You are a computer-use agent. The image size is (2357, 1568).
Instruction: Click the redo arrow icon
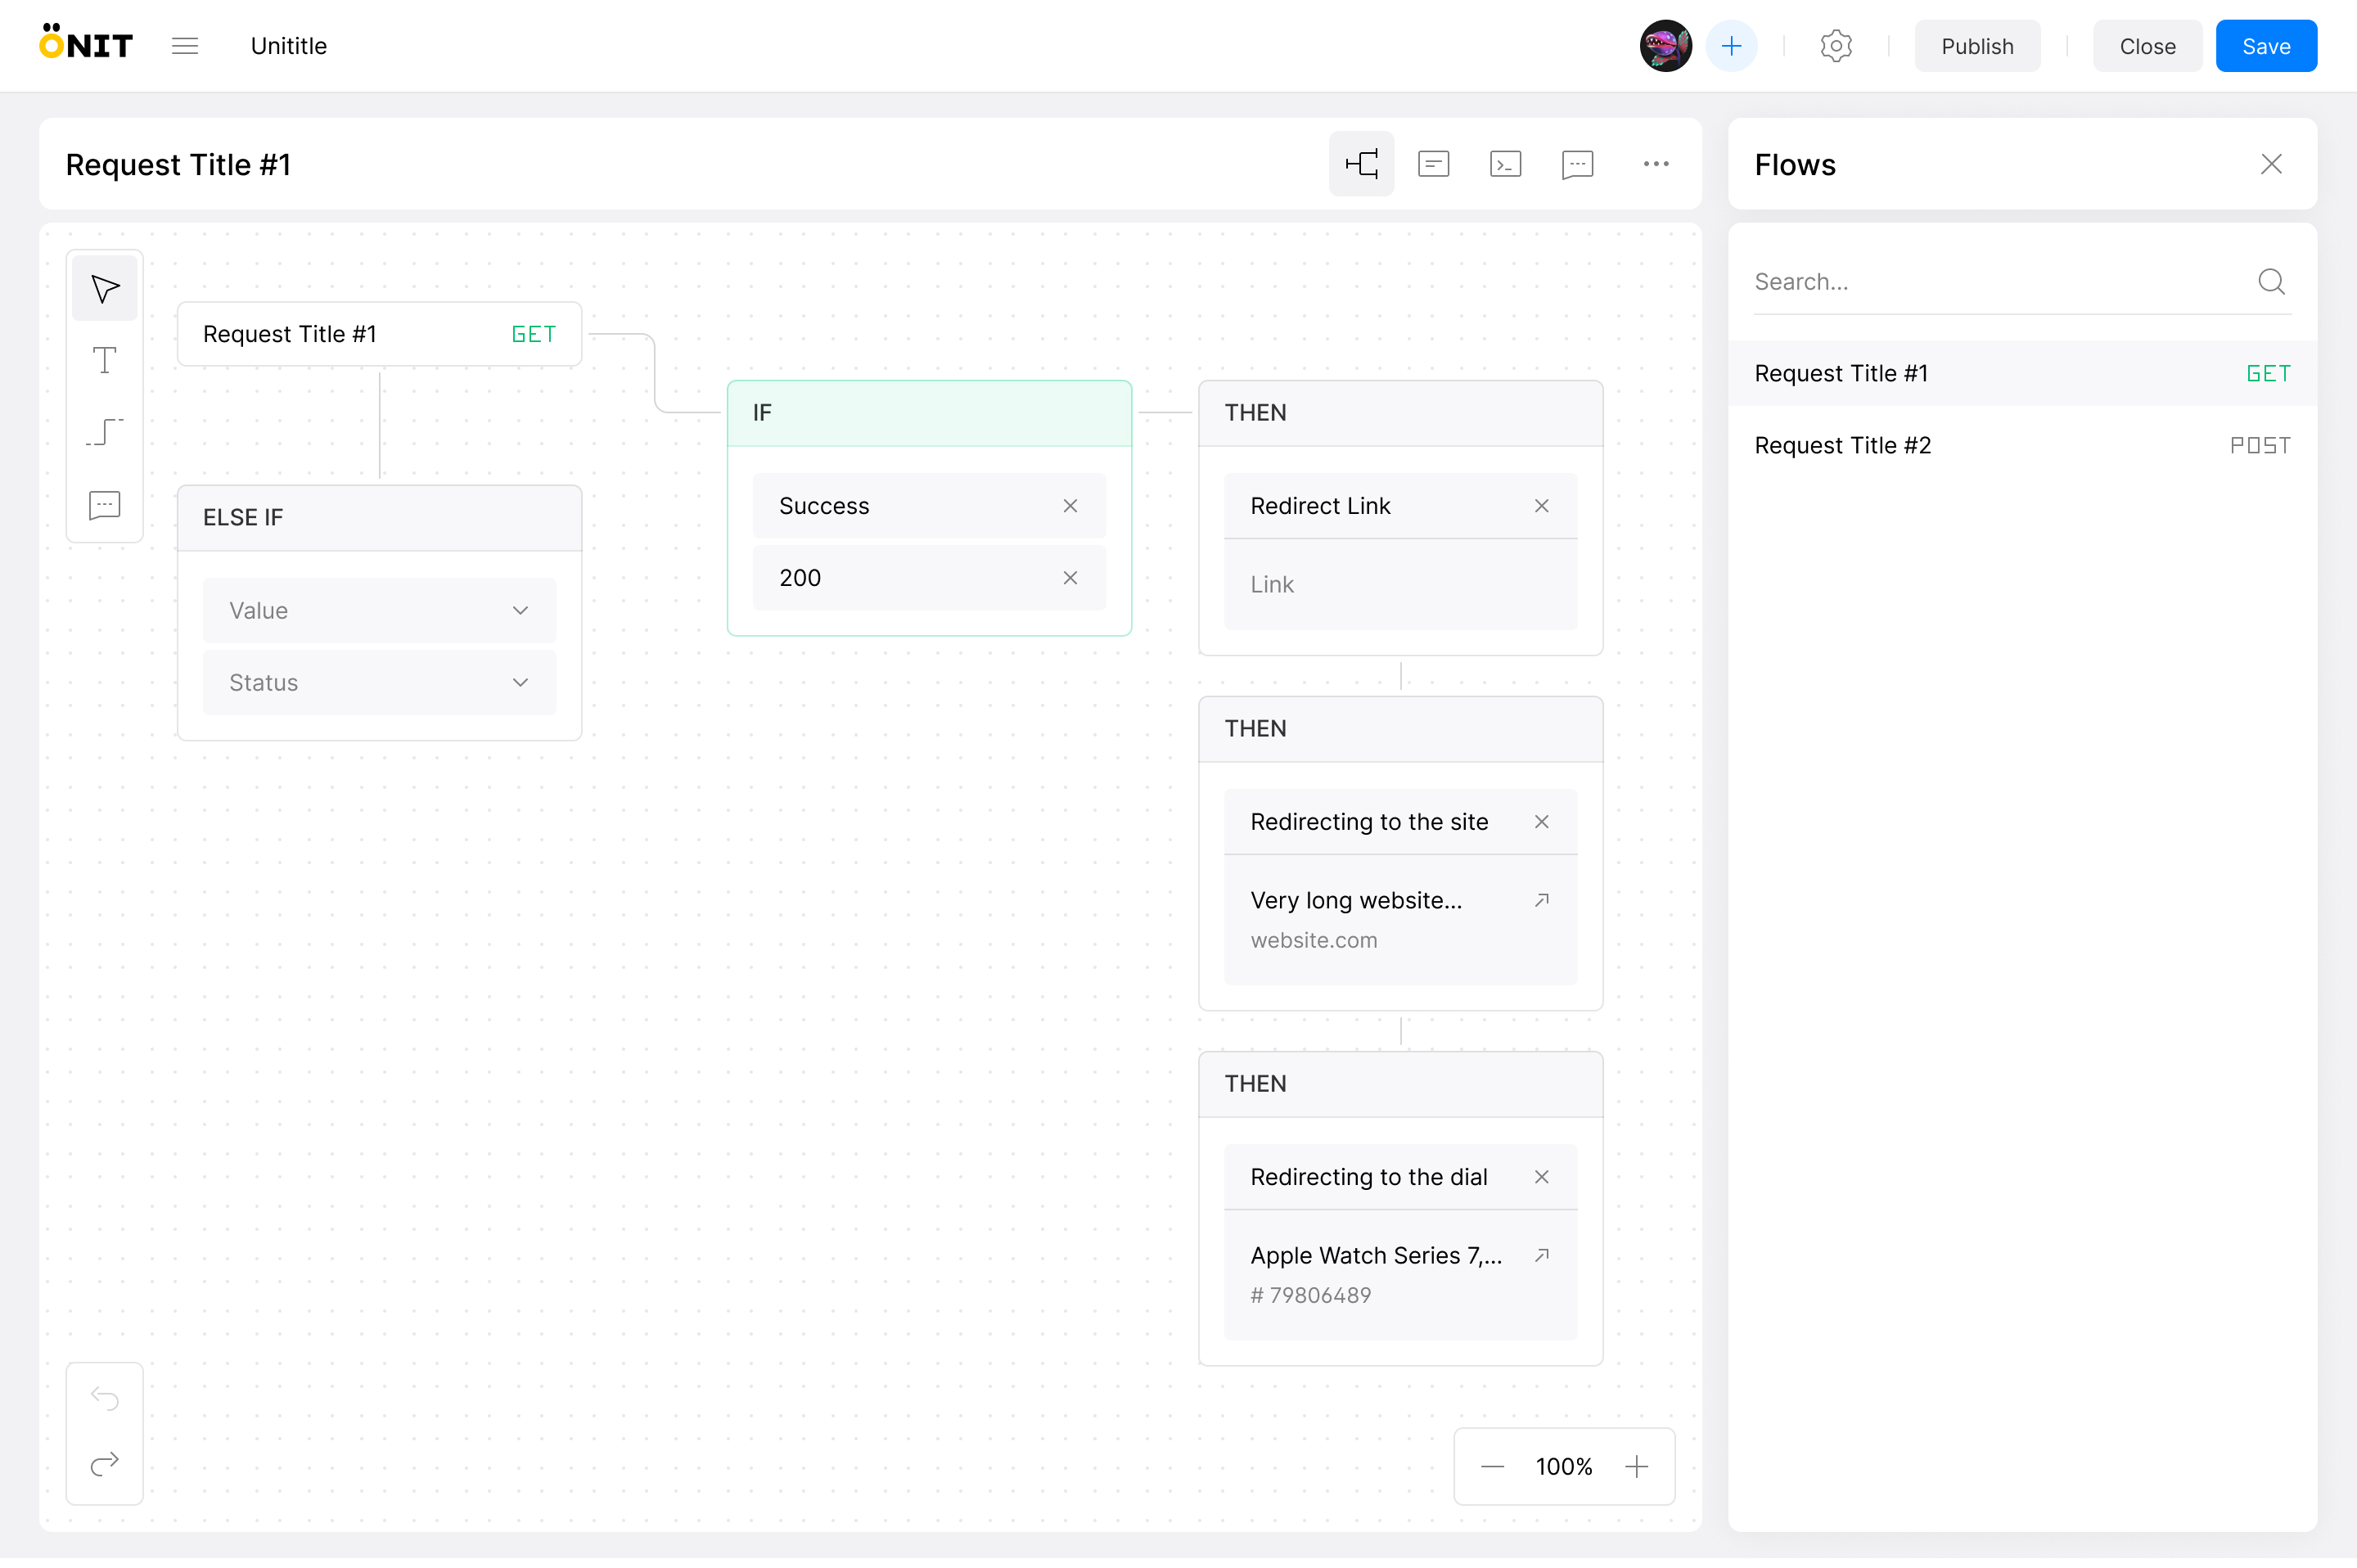tap(104, 1465)
